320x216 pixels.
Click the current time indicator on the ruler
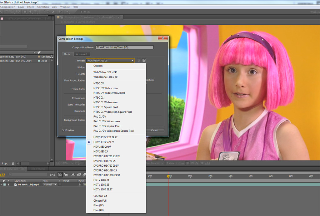[x=168, y=176]
